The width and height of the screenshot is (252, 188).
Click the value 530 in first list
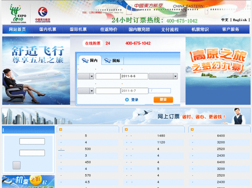(88, 149)
